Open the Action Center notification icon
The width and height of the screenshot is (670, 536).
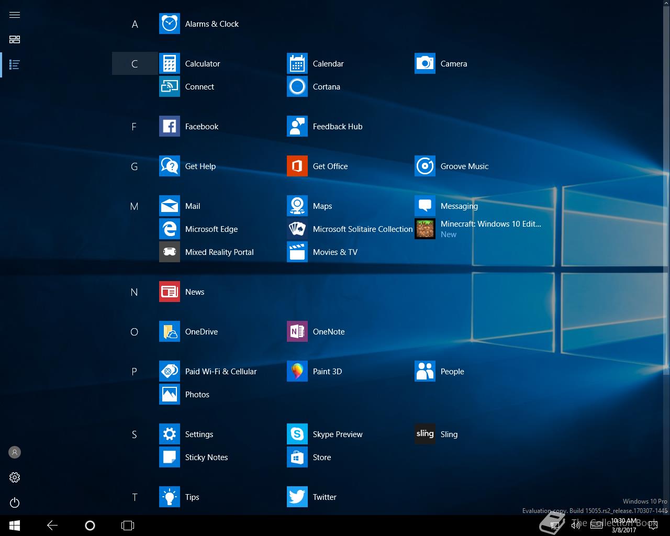point(653,526)
